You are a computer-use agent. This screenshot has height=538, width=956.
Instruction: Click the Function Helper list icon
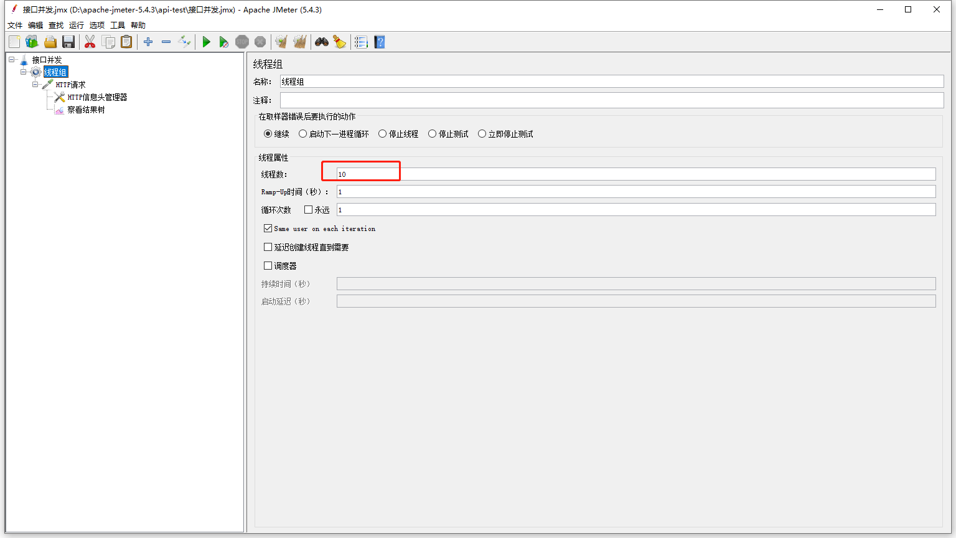pos(361,42)
